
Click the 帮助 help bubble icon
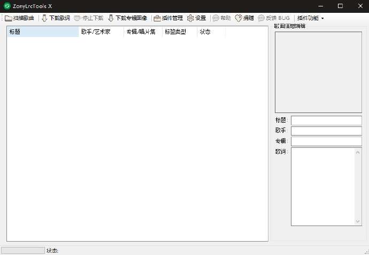click(x=216, y=18)
